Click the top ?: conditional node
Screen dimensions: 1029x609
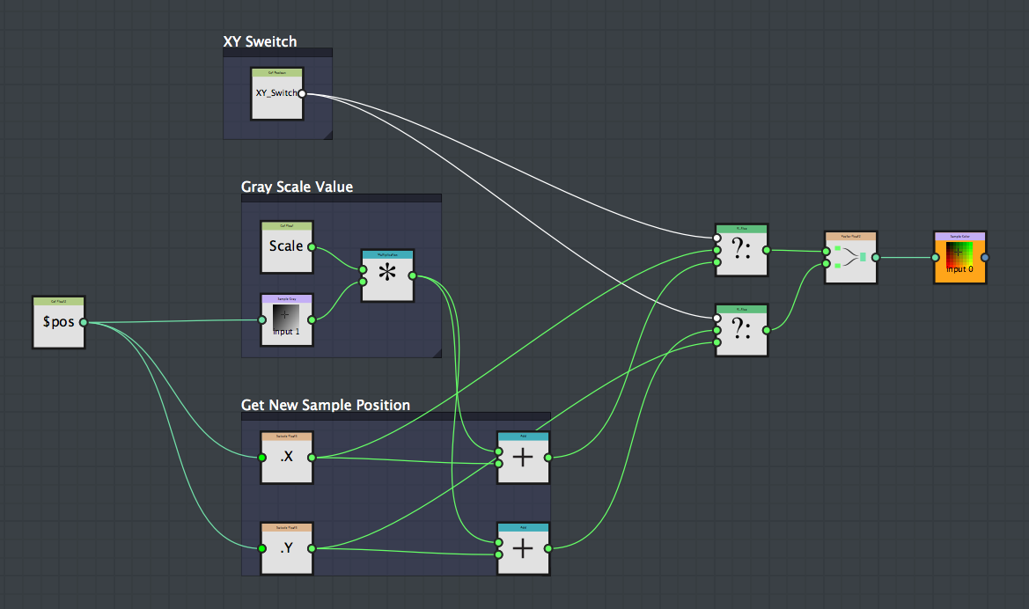[x=741, y=250]
